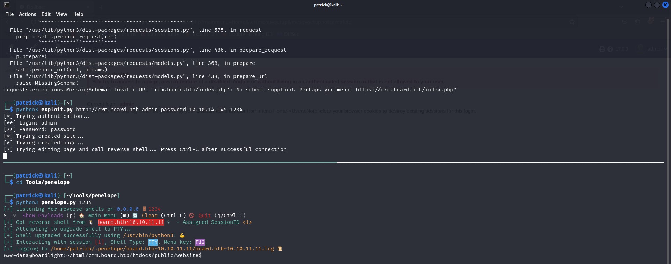
Task: Click the scroll emoji after the log path
Action: [280, 249]
